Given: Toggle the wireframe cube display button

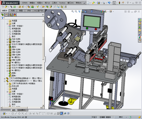Looking at the screenshot, I should coord(58,113).
